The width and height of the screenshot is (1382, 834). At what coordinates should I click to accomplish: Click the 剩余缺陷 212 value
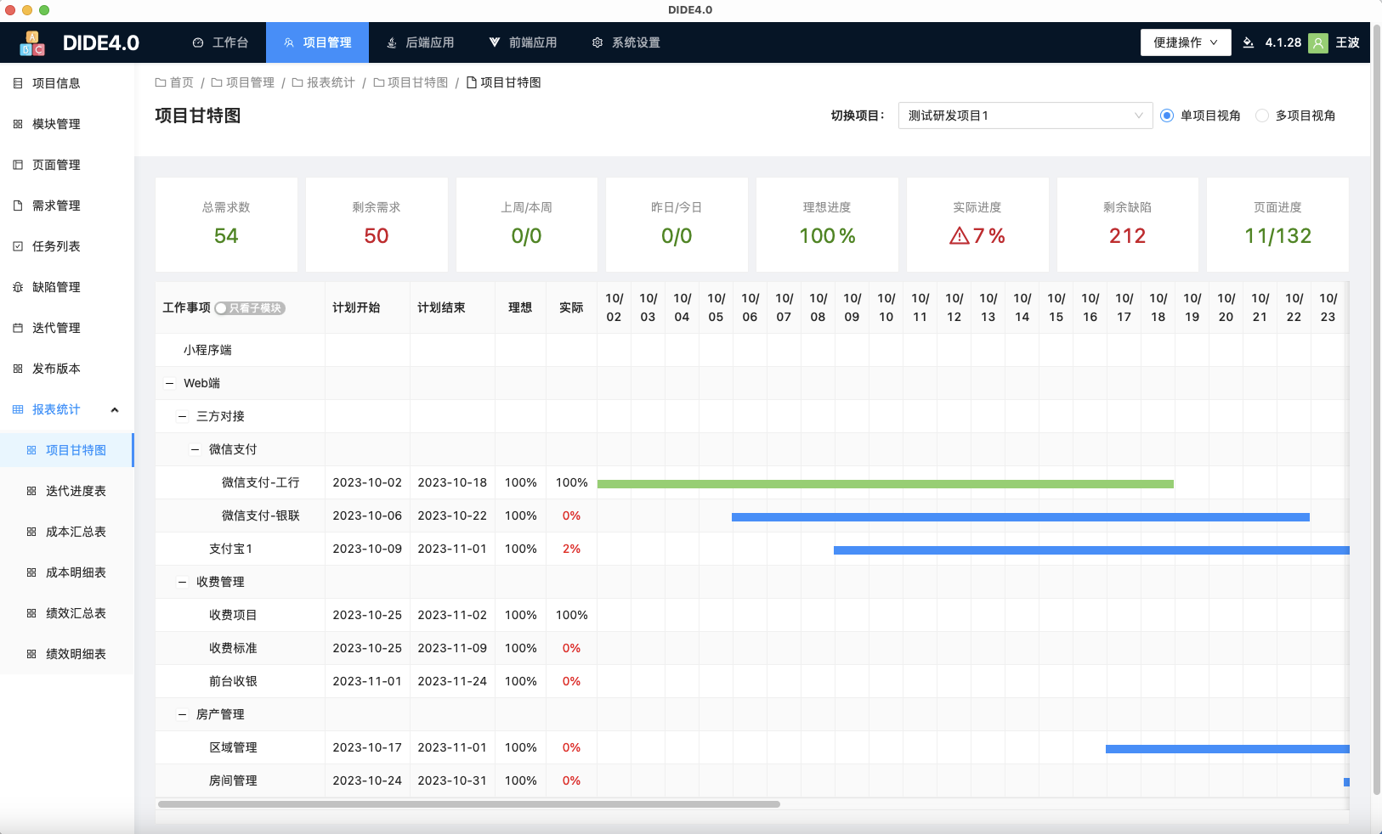coord(1127,236)
